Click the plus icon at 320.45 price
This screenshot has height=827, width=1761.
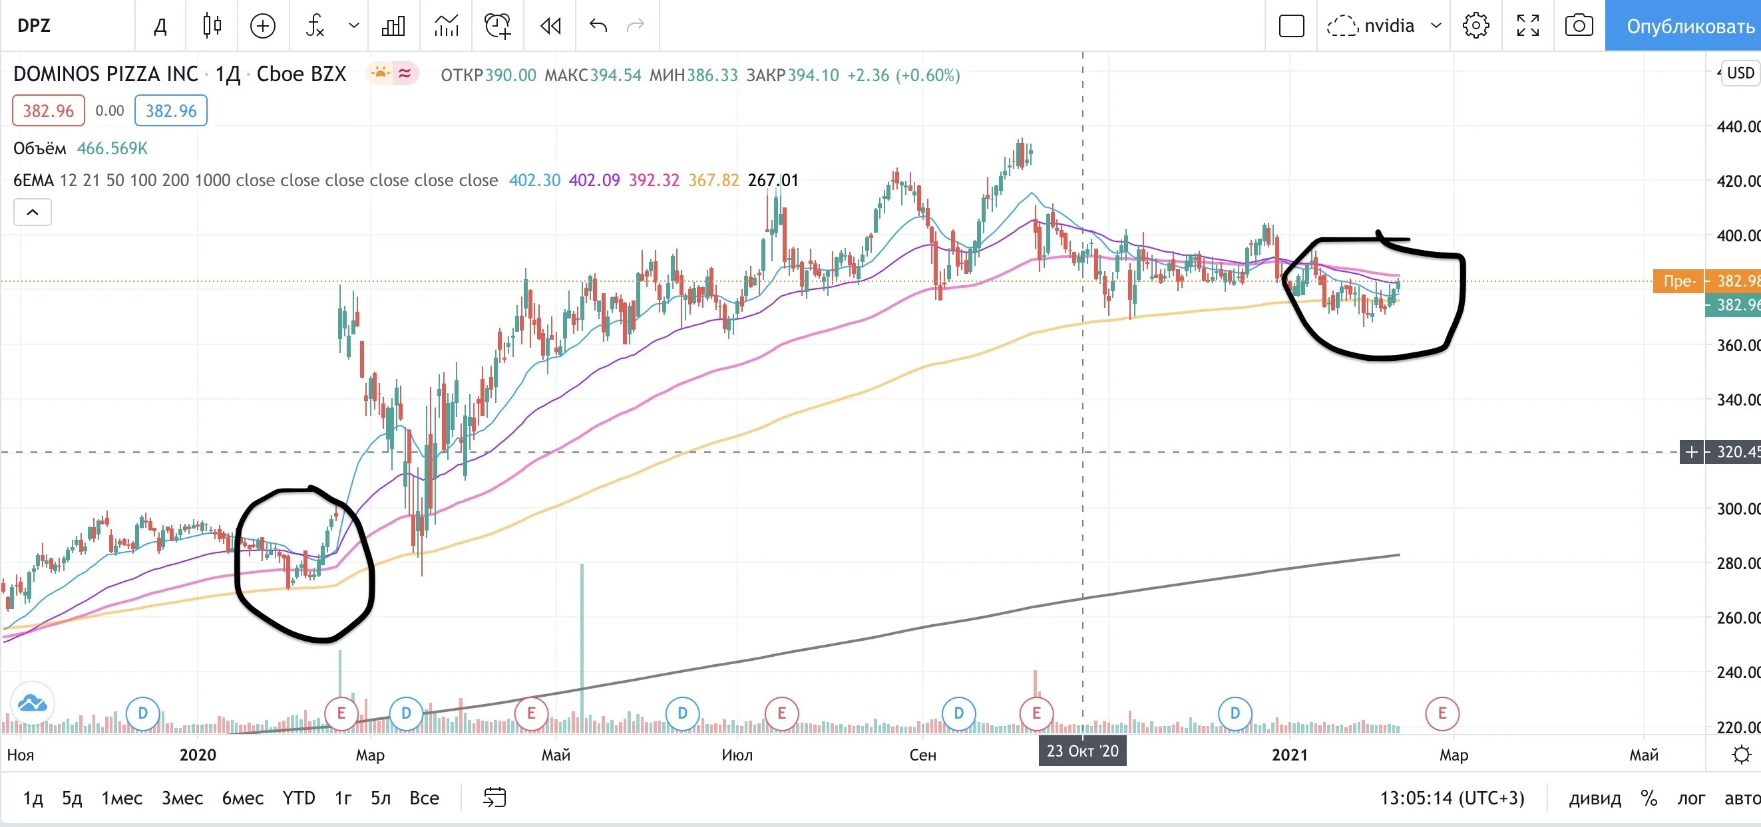1691,452
